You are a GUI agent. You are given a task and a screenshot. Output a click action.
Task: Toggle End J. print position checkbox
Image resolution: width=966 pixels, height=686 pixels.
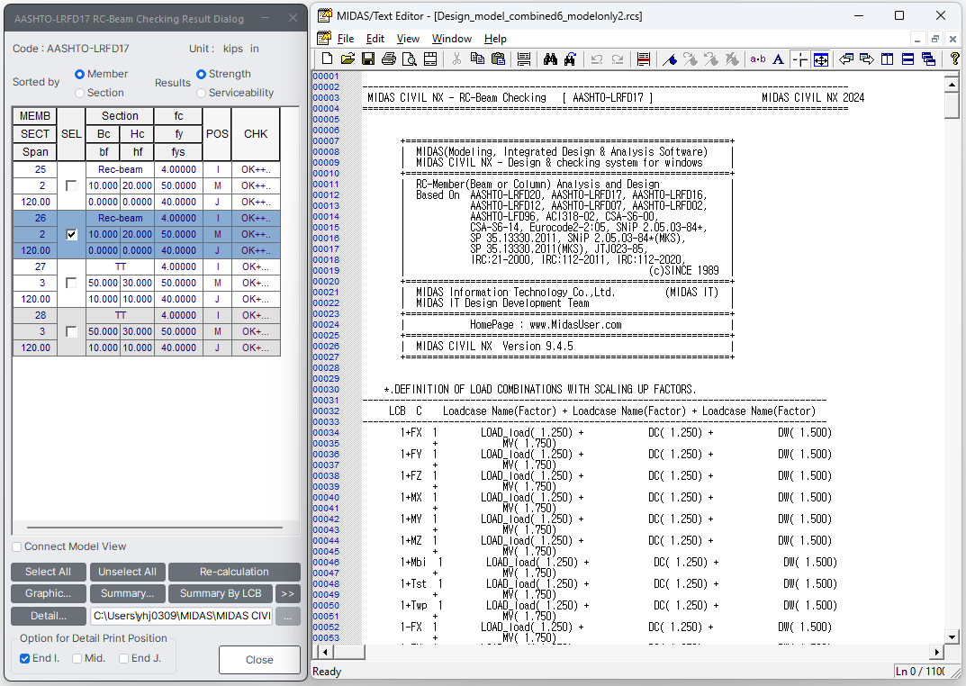coord(124,658)
